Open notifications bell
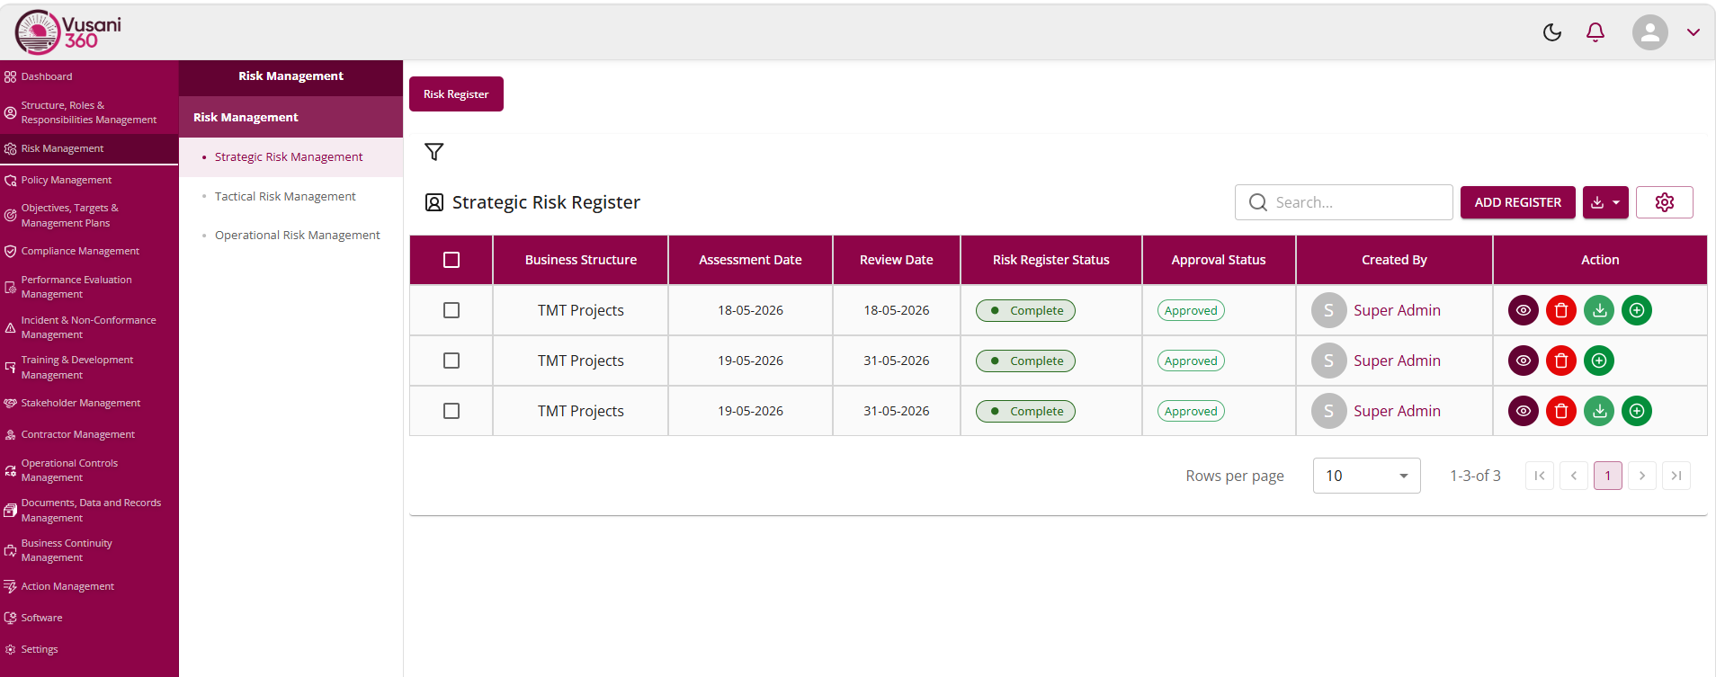This screenshot has height=677, width=1716. click(x=1595, y=32)
